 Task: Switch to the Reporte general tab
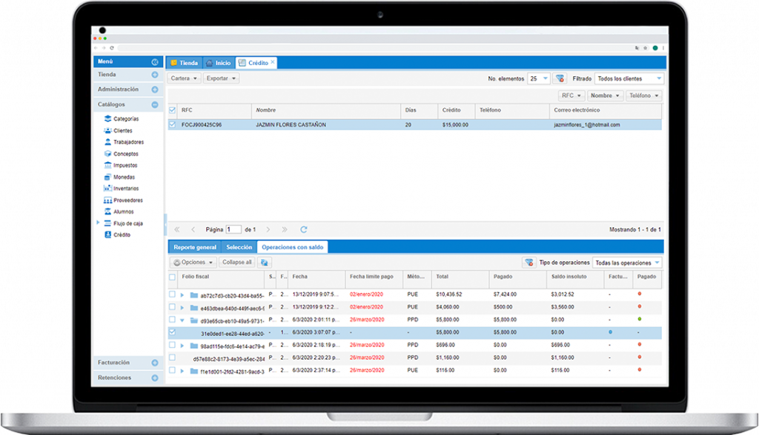tap(195, 247)
